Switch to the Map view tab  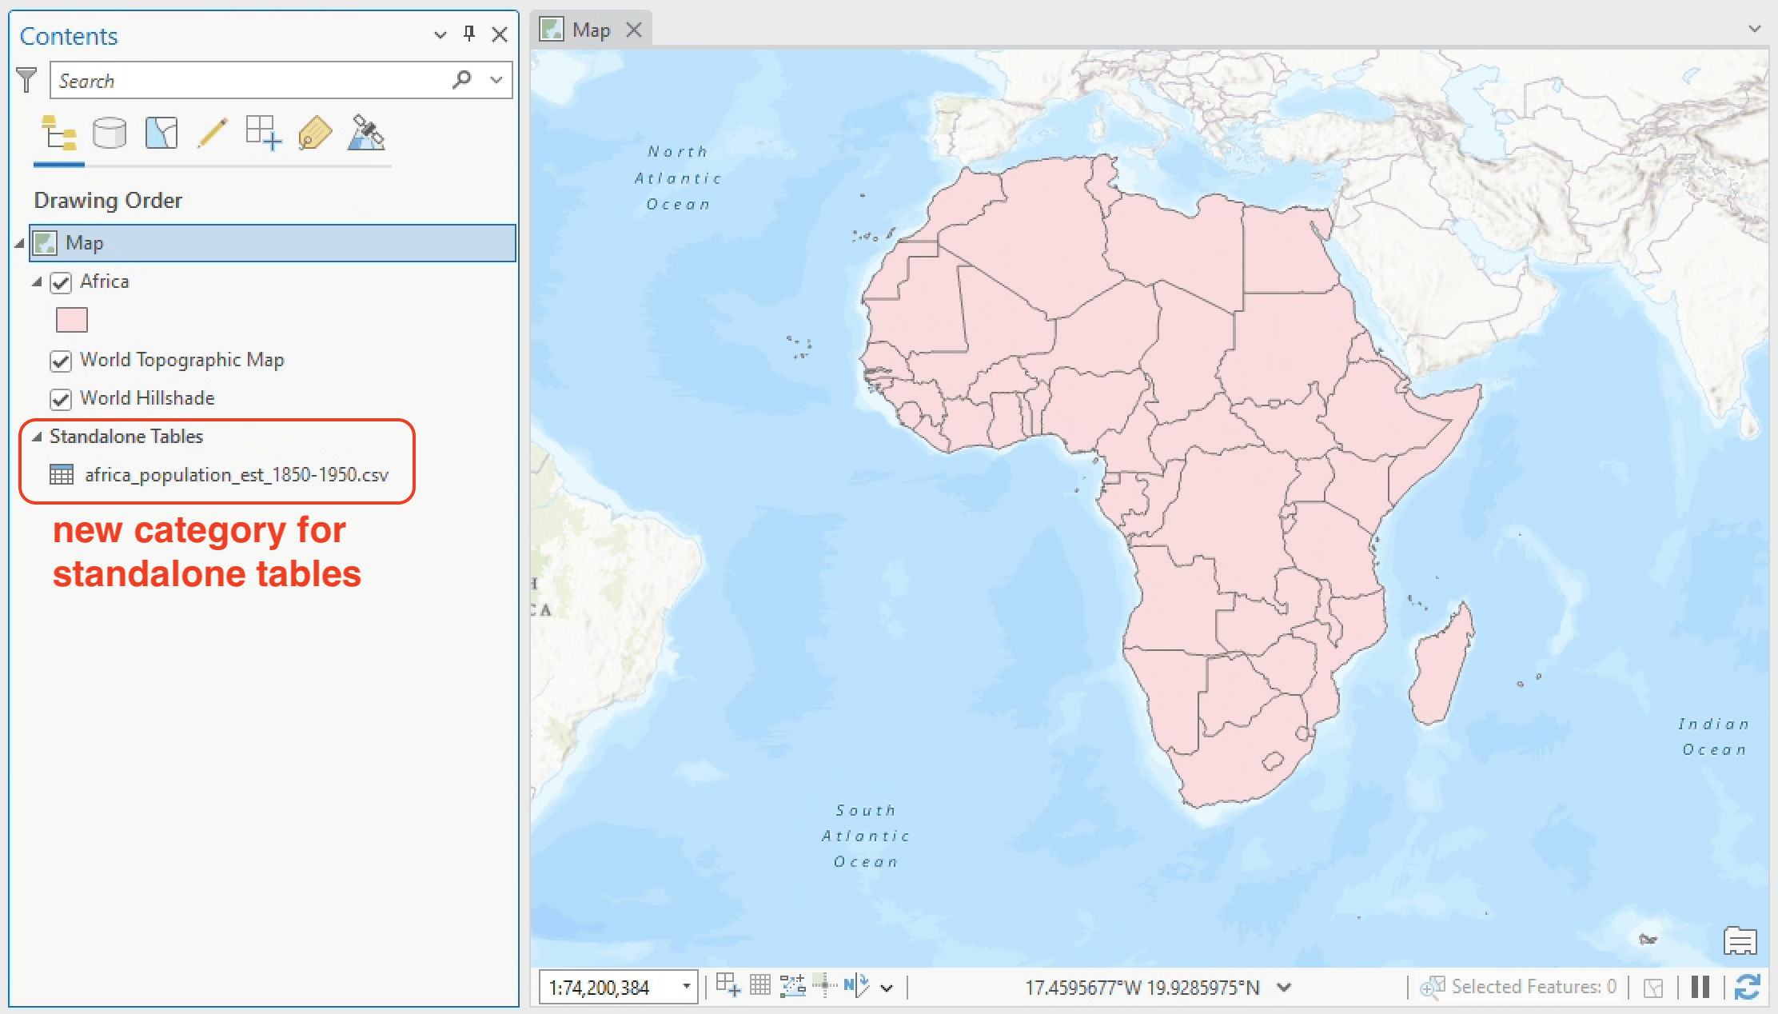[591, 30]
